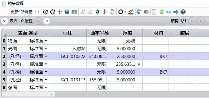Click the blue curved reverse-arrow icon
Image resolution: width=209 pixels, height=98 pixels.
coord(139,12)
